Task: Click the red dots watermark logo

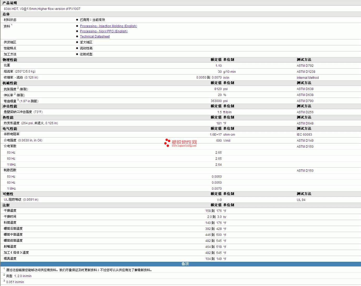Action: click(167, 142)
